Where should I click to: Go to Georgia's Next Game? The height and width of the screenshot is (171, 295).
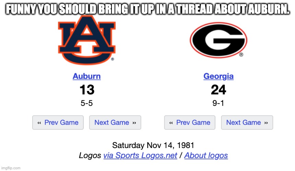247,123
